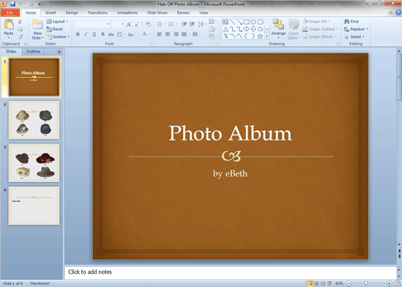Click the Find button
This screenshot has height=287, width=402.
coord(352,22)
